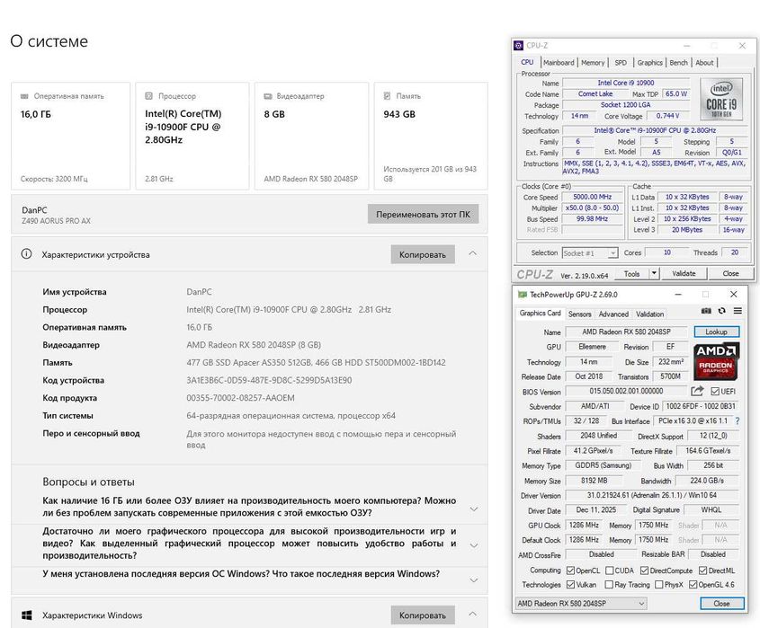Screen dimensions: 760x628
Task: Click the Код продукта value 00355-70002-08257-AAOEM
Action: pyautogui.click(x=240, y=398)
